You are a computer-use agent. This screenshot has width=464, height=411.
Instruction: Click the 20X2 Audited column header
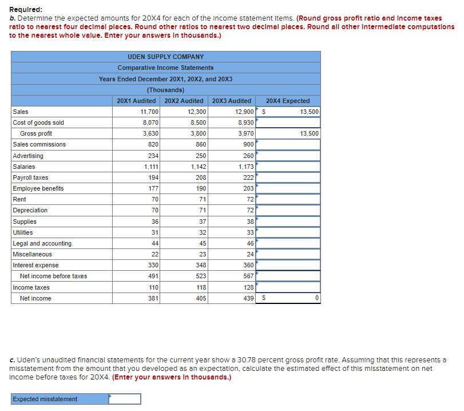(x=184, y=101)
